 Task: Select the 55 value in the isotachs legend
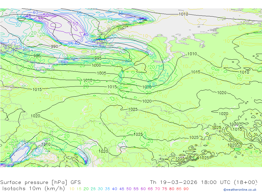pos(136,189)
